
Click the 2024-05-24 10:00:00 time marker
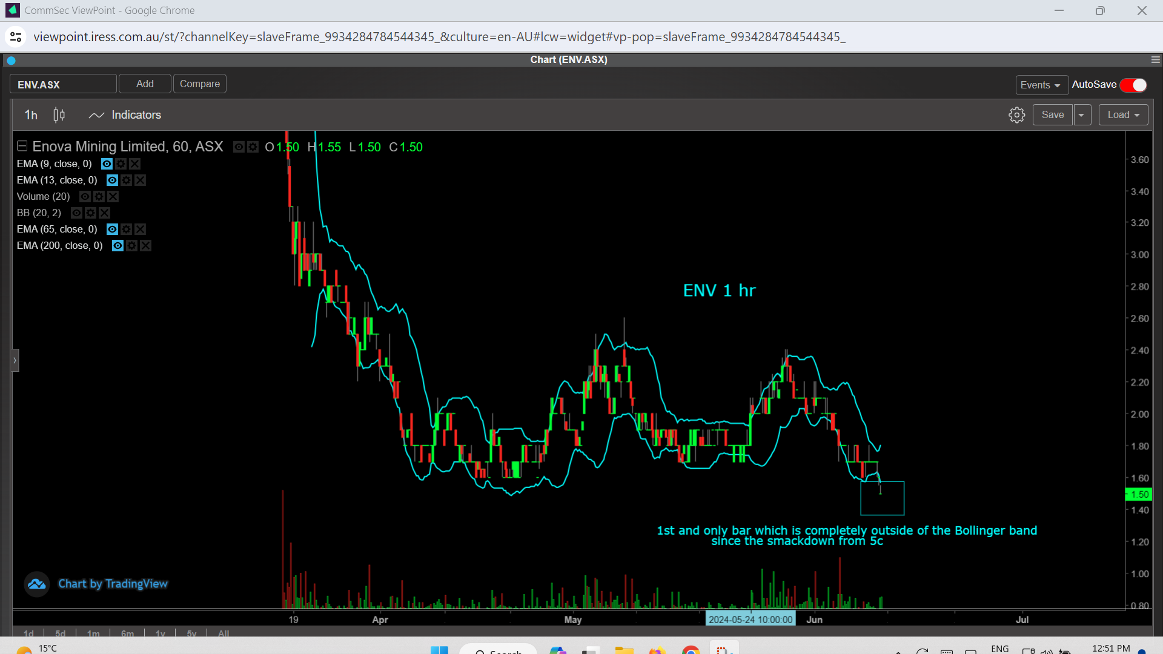pos(750,619)
